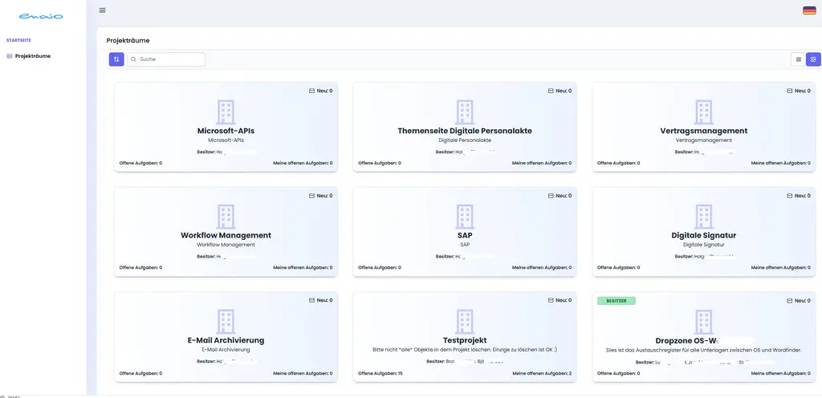This screenshot has height=398, width=822.
Task: Open the Workflow Management building icon
Action: point(226,217)
